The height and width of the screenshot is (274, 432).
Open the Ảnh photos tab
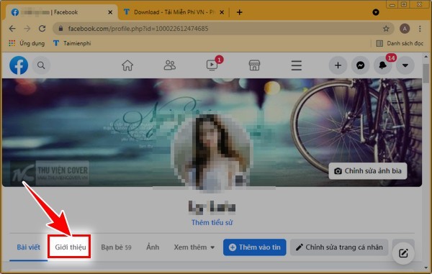point(153,247)
